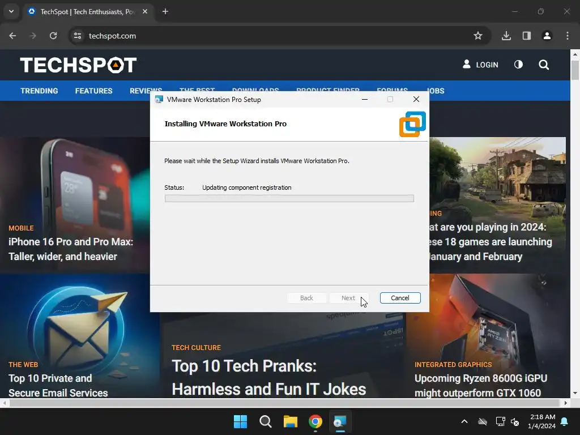Click the iPhone article thumbnail image
The height and width of the screenshot is (435, 580).
point(75,181)
